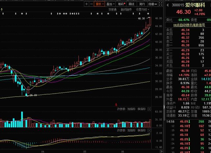Viewport: 211px width, 153px height.
Task: Open the 复权 dropdown
Action: click(99, 4)
